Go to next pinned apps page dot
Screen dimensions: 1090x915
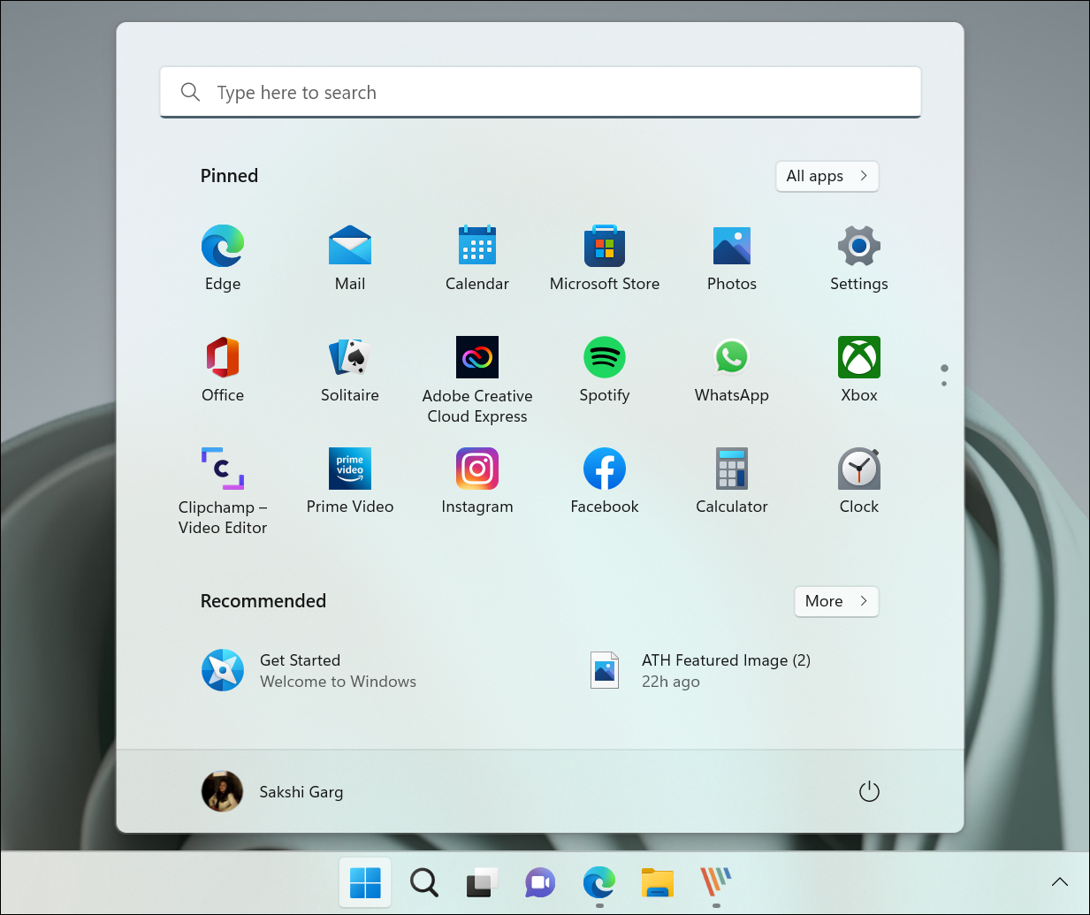pyautogui.click(x=944, y=384)
